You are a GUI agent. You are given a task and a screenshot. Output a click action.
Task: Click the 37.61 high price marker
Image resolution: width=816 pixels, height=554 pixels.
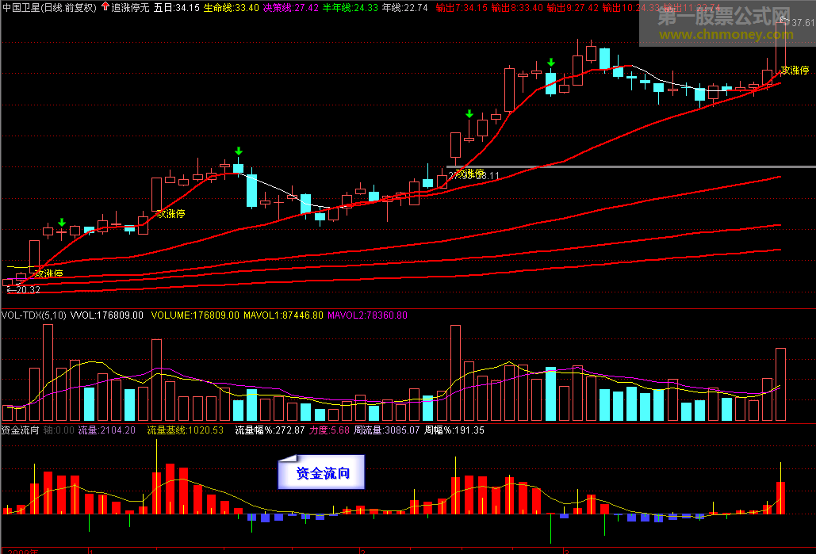[803, 22]
